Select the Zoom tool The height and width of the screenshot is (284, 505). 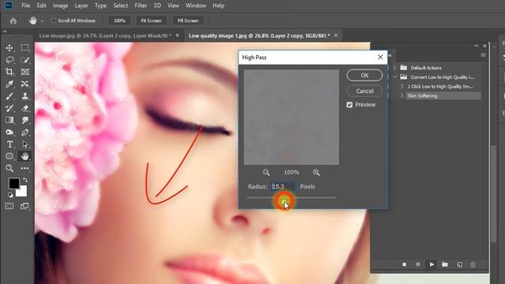pyautogui.click(x=9, y=168)
